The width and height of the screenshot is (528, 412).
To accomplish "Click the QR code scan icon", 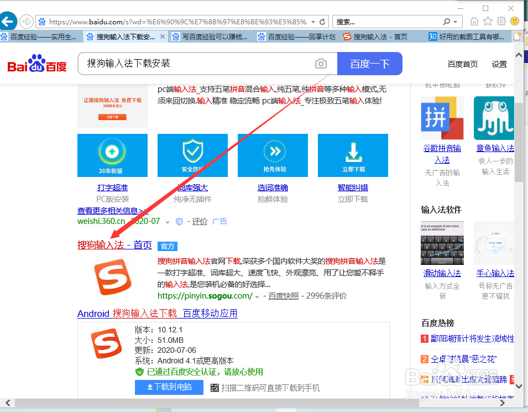I will 215,388.
